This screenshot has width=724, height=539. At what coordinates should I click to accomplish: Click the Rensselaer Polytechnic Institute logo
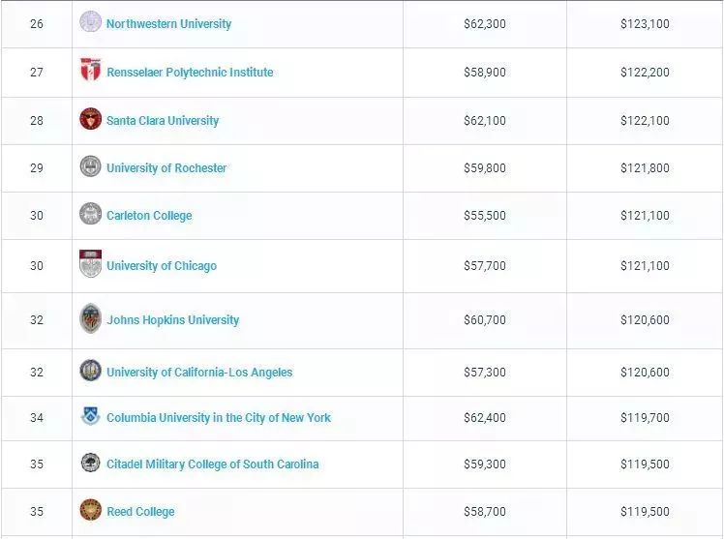[90, 71]
